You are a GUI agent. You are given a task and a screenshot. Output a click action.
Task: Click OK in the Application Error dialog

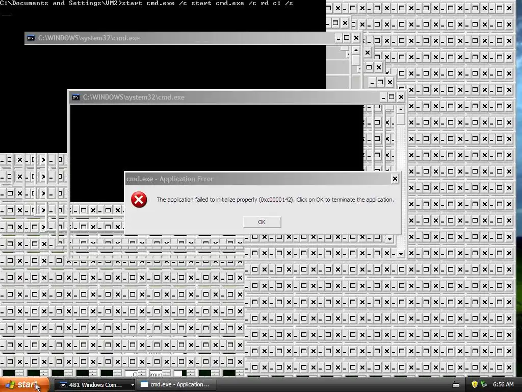pos(262,222)
